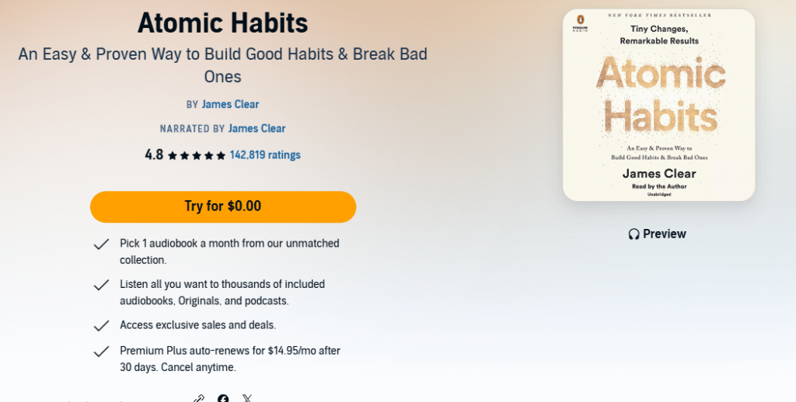Click the 4.8 rating score
The height and width of the screenshot is (402, 796).
click(154, 154)
